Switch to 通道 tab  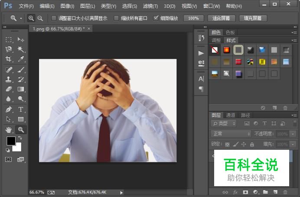click(x=231, y=115)
